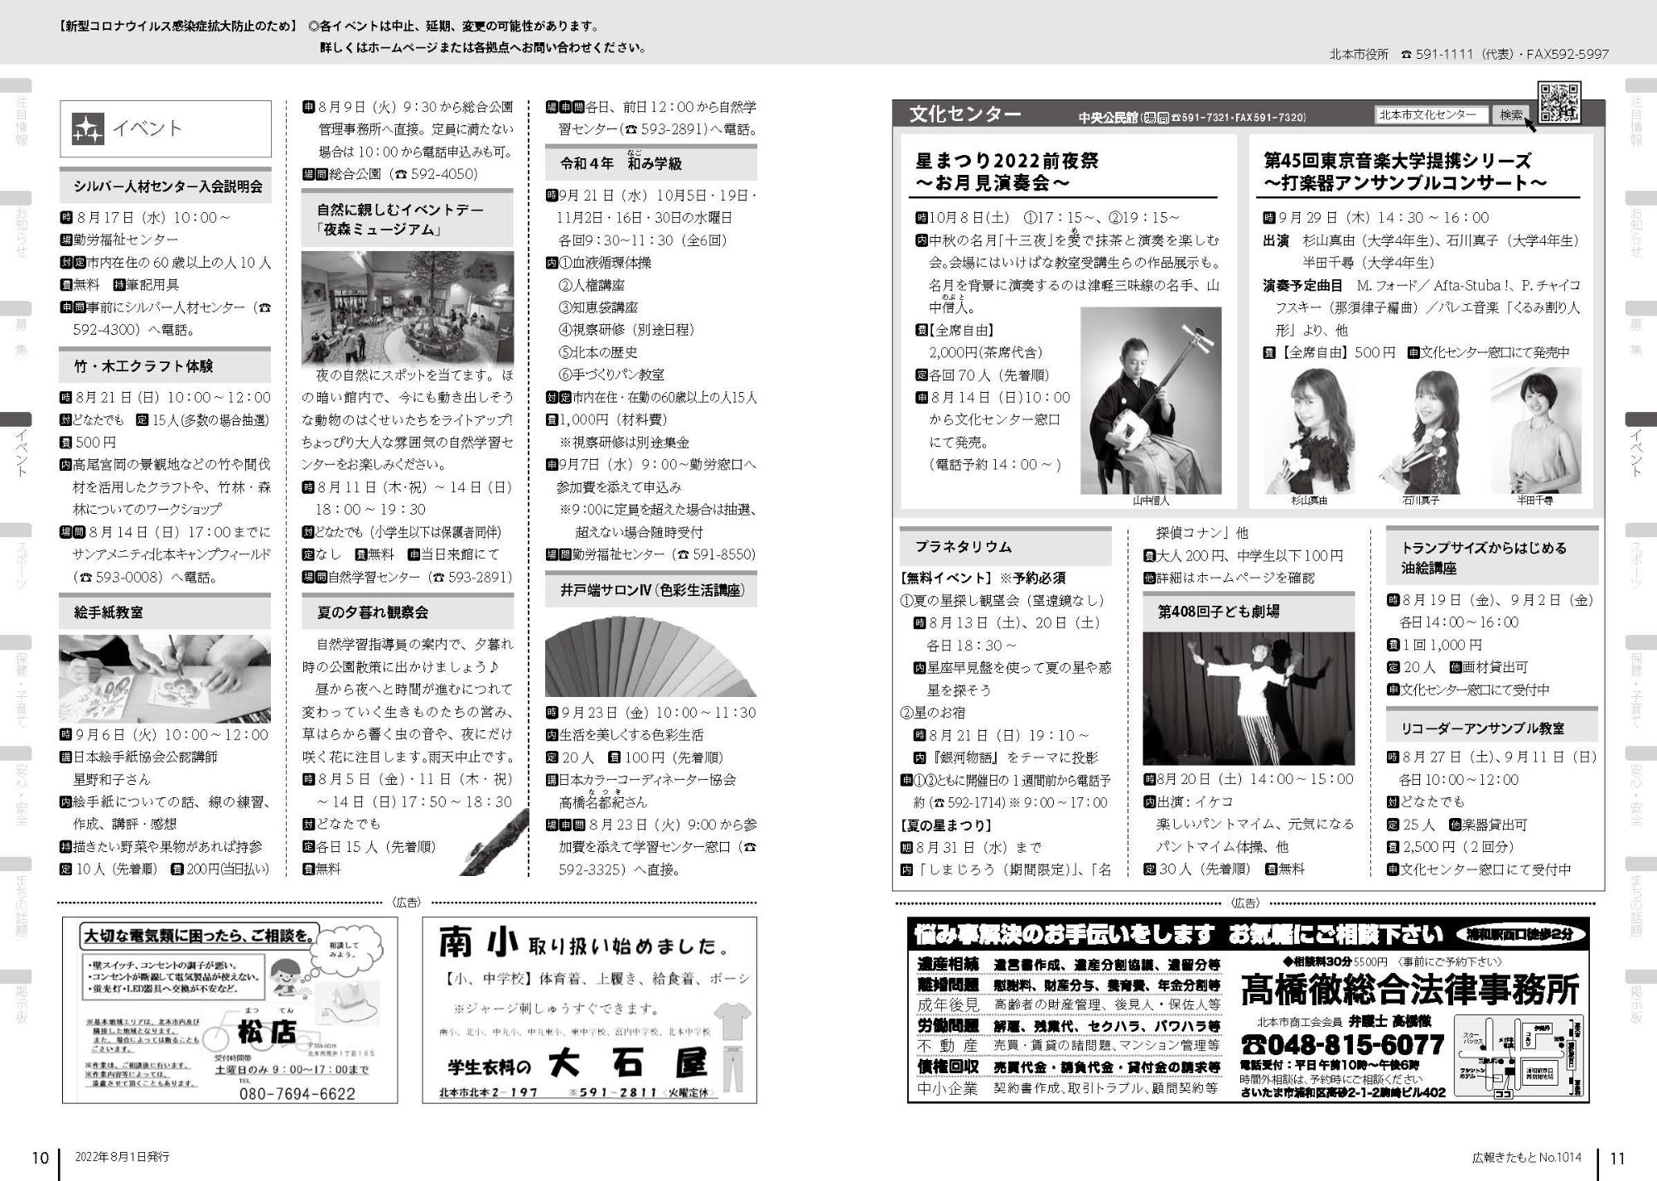This screenshot has width=1657, height=1181.
Task: Open the 山中信人 shamisen player photo
Action: point(1151,400)
